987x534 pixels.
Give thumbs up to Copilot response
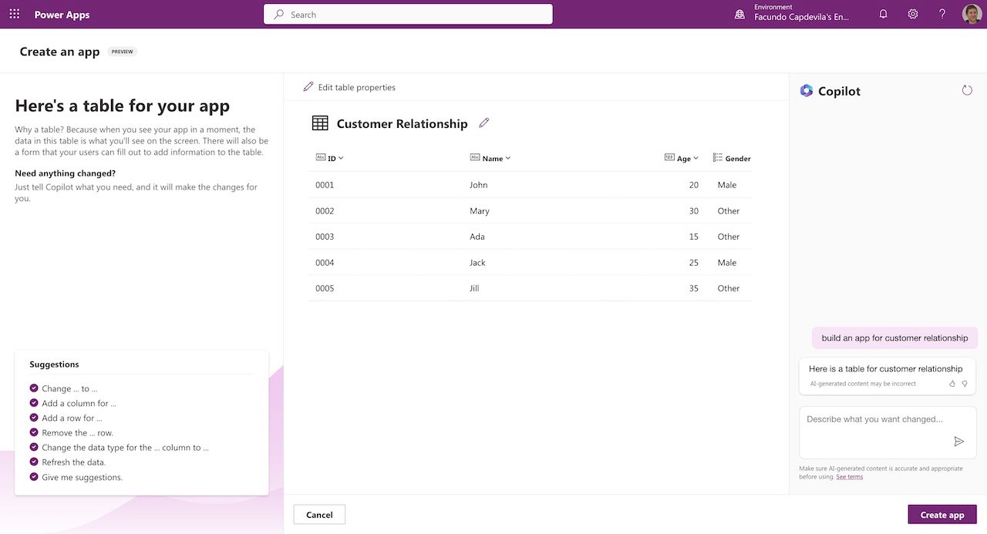952,383
